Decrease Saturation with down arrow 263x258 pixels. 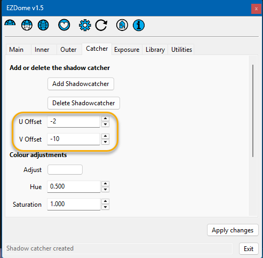point(105,207)
